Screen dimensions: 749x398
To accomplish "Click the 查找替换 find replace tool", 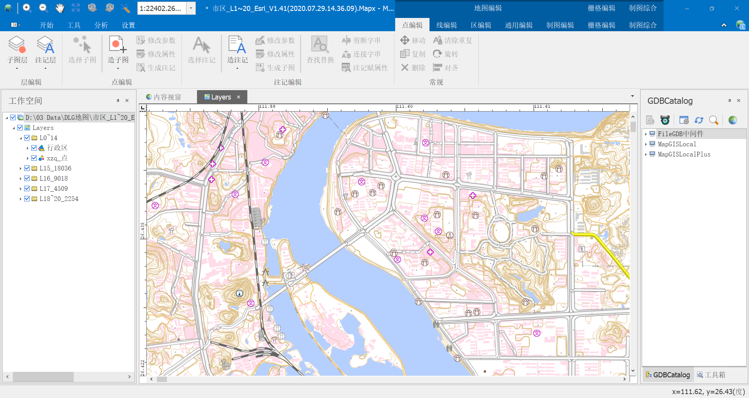I will pyautogui.click(x=320, y=50).
